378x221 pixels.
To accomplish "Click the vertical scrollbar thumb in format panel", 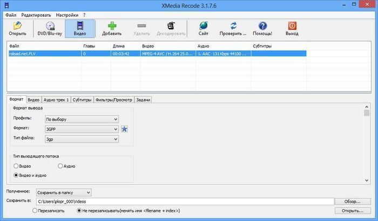I will click(x=367, y=113).
